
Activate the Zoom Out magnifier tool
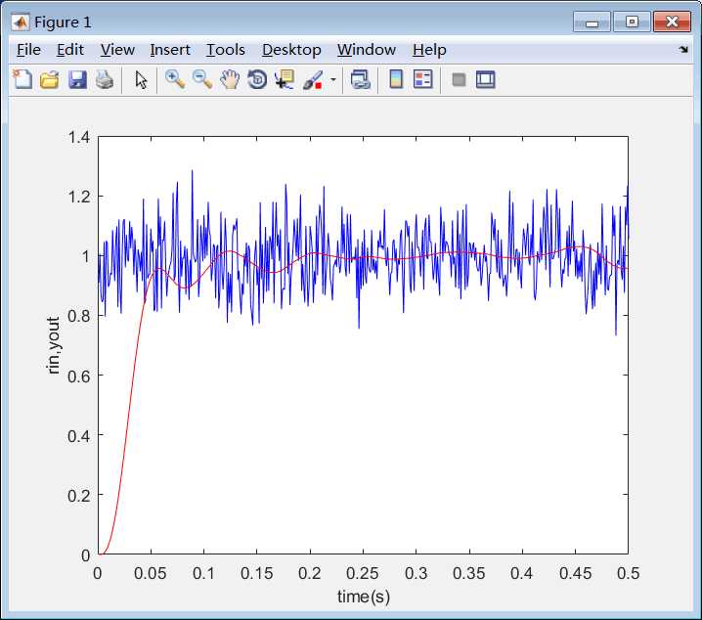pos(202,79)
